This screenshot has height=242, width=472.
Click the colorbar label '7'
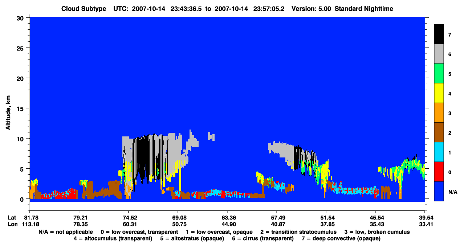pos(449,35)
